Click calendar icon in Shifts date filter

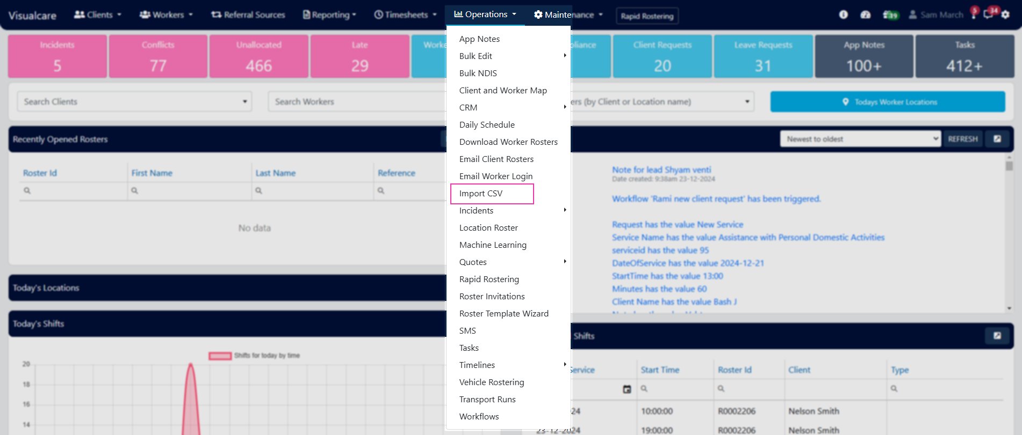pos(627,389)
